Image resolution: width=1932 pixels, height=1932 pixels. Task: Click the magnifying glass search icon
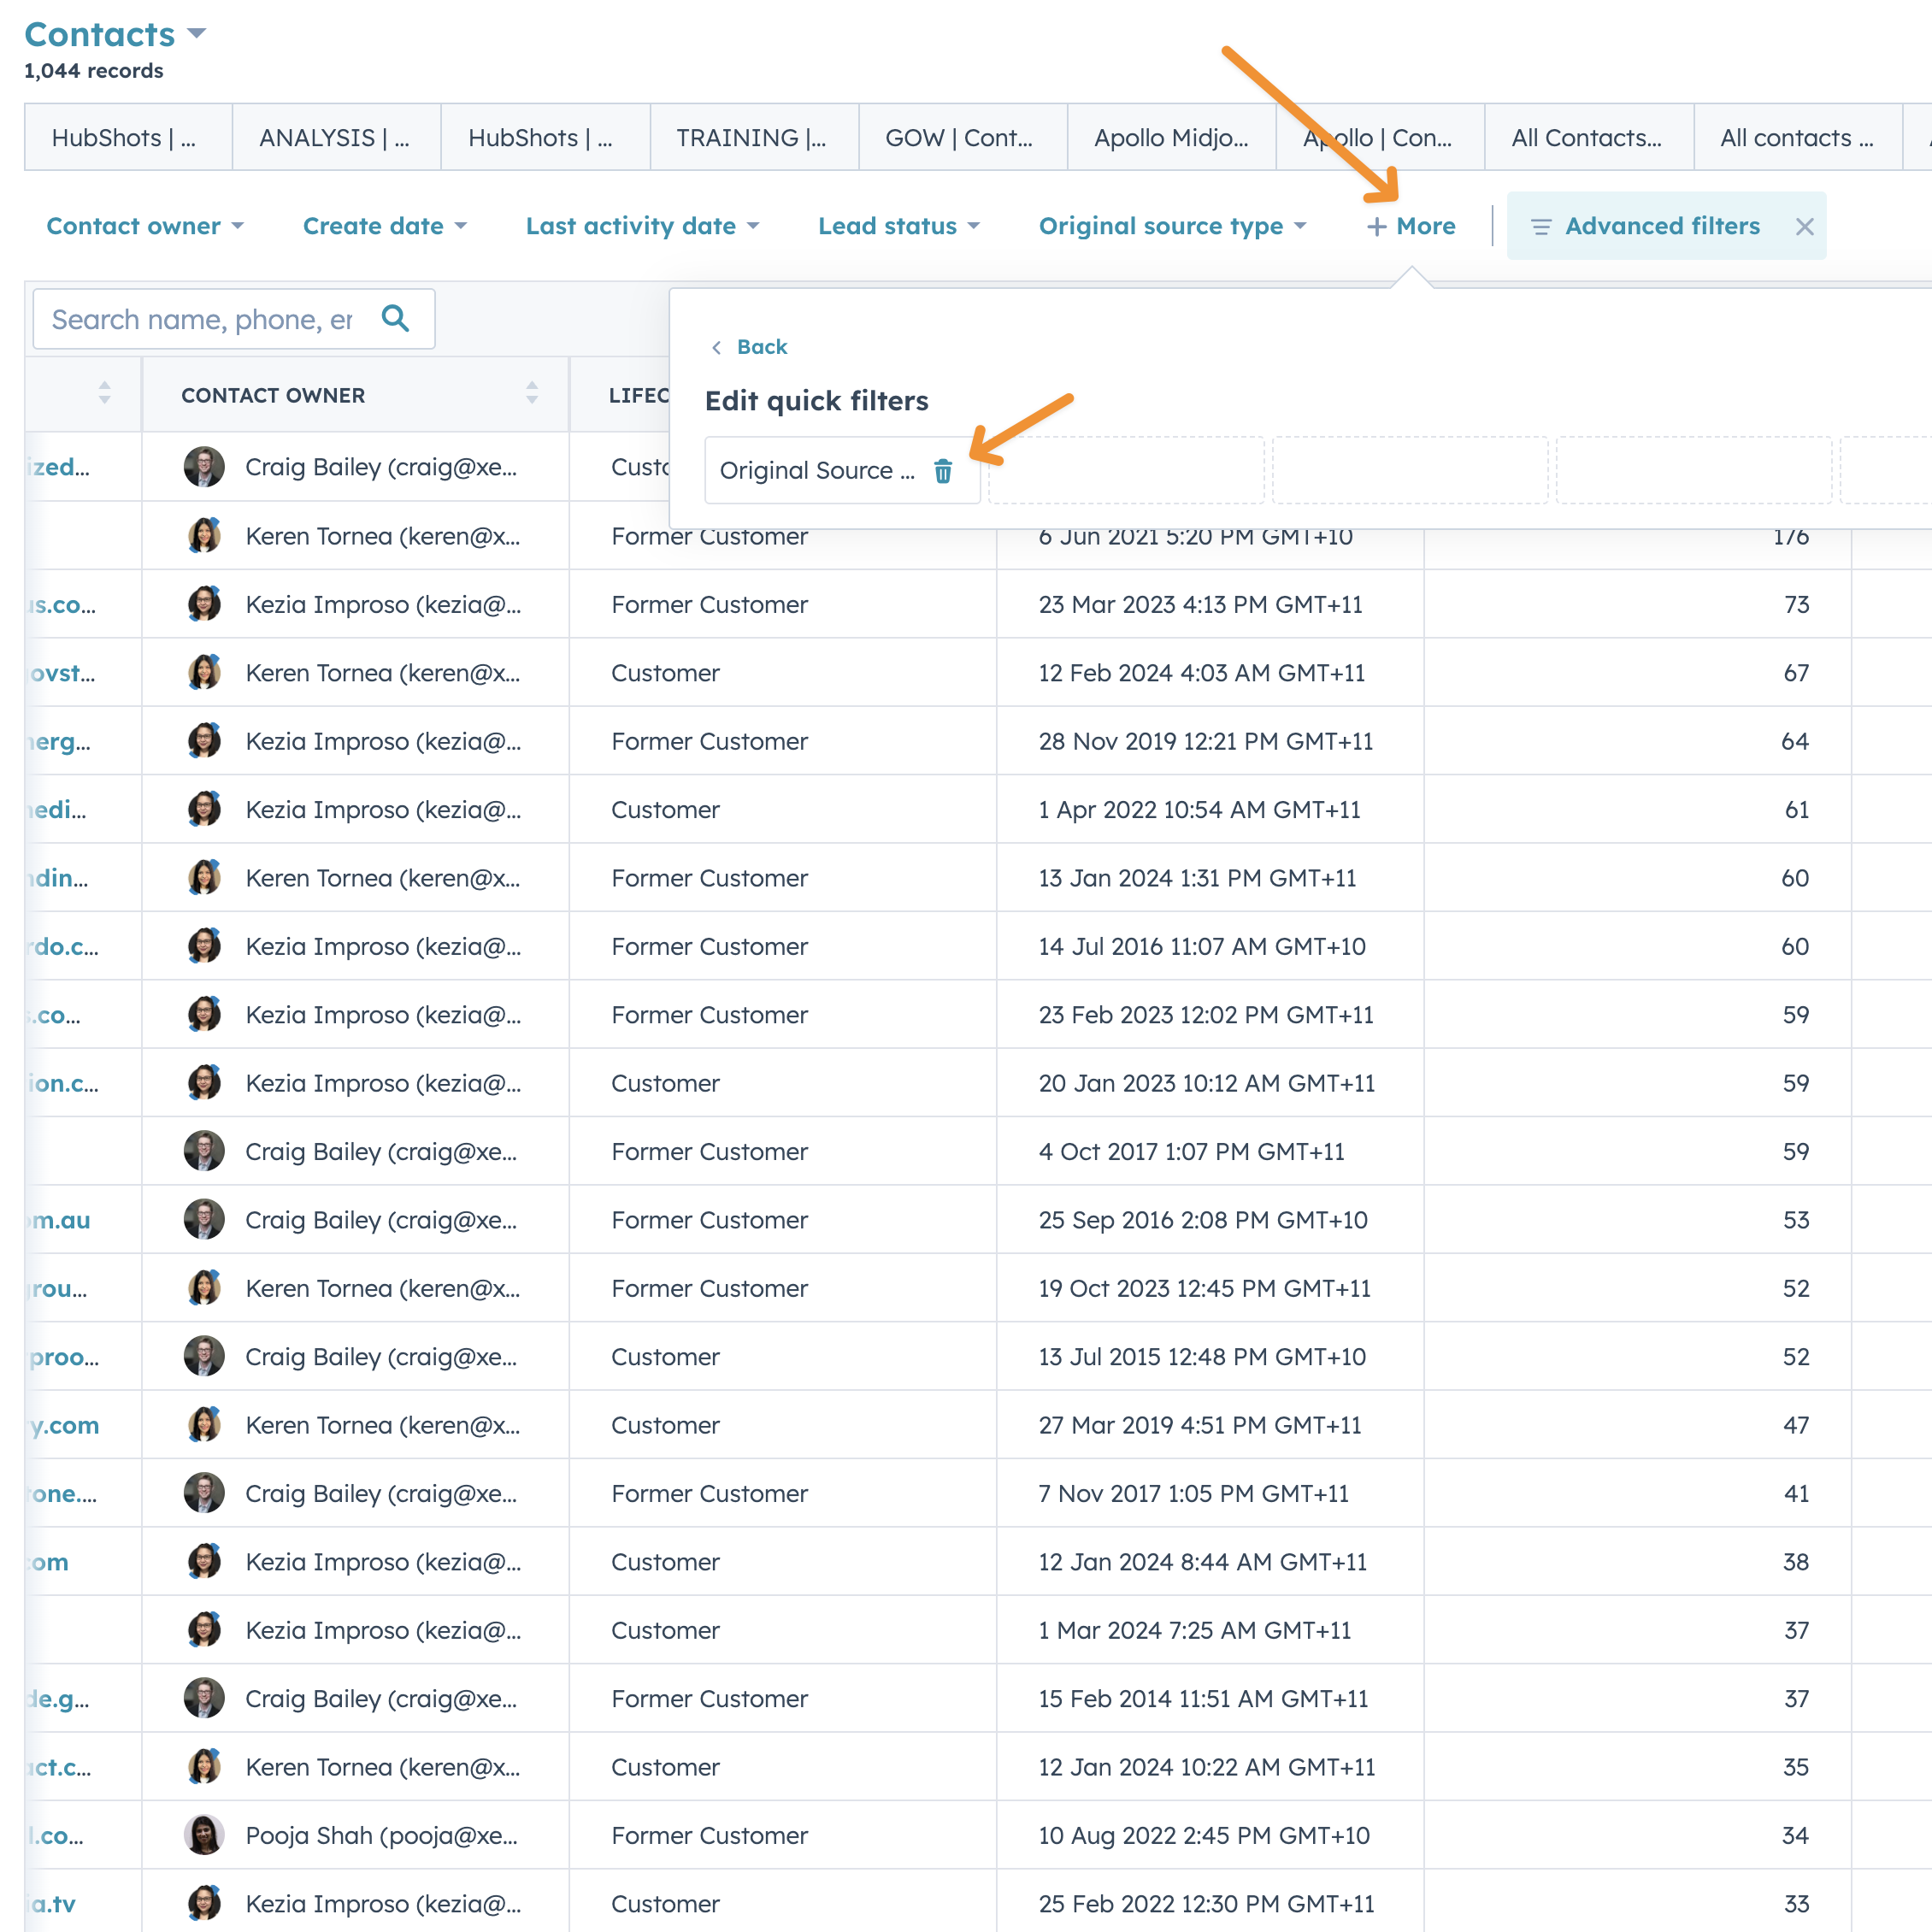pos(395,319)
